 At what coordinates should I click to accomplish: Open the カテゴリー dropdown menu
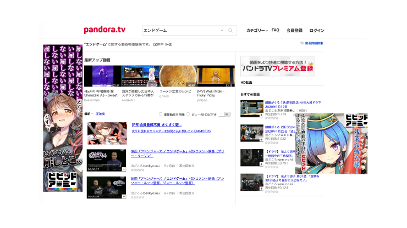click(257, 31)
